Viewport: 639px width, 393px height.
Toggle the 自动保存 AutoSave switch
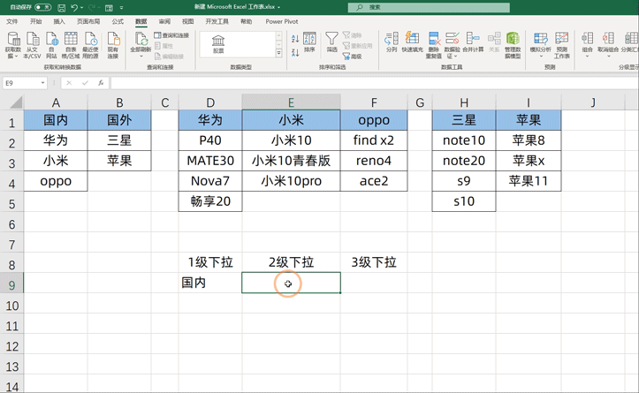point(42,7)
